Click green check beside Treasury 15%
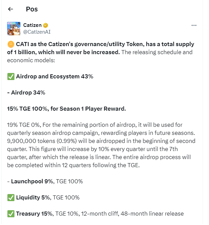 pos(10,214)
